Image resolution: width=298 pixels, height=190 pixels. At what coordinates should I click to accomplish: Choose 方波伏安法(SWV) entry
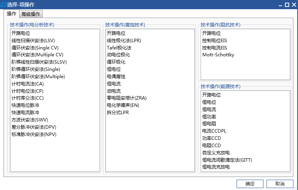pos(30,120)
